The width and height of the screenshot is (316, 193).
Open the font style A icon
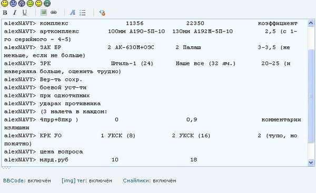(x=73, y=13)
